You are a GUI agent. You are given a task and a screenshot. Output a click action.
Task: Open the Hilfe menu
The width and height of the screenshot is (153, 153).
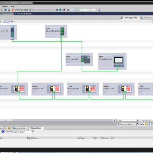pyautogui.click(x=12, y=6)
